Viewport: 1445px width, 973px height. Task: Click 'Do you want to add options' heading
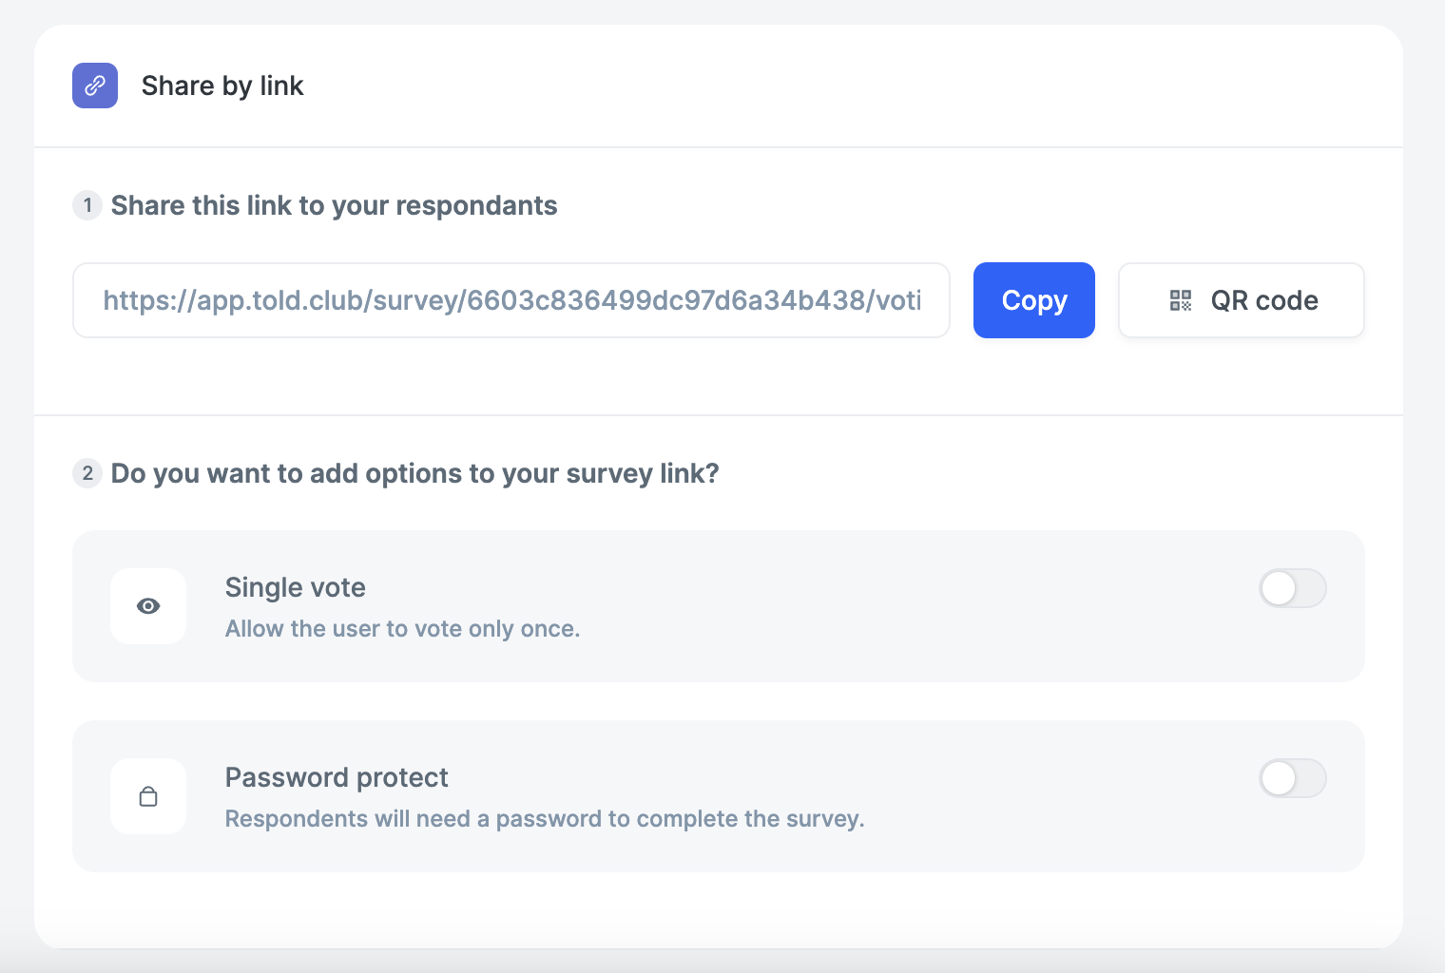[415, 473]
